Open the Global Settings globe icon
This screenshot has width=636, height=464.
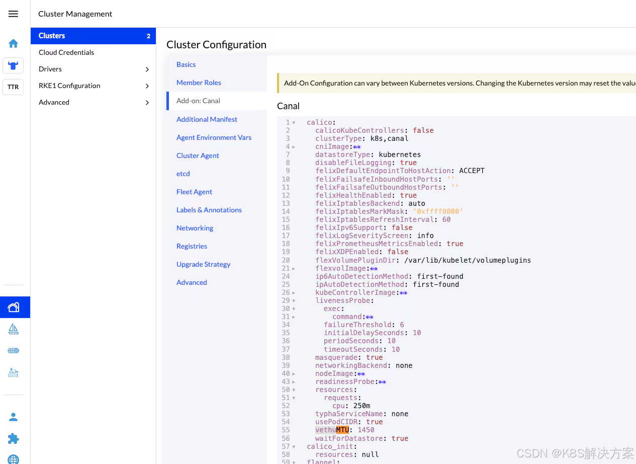coord(14,458)
